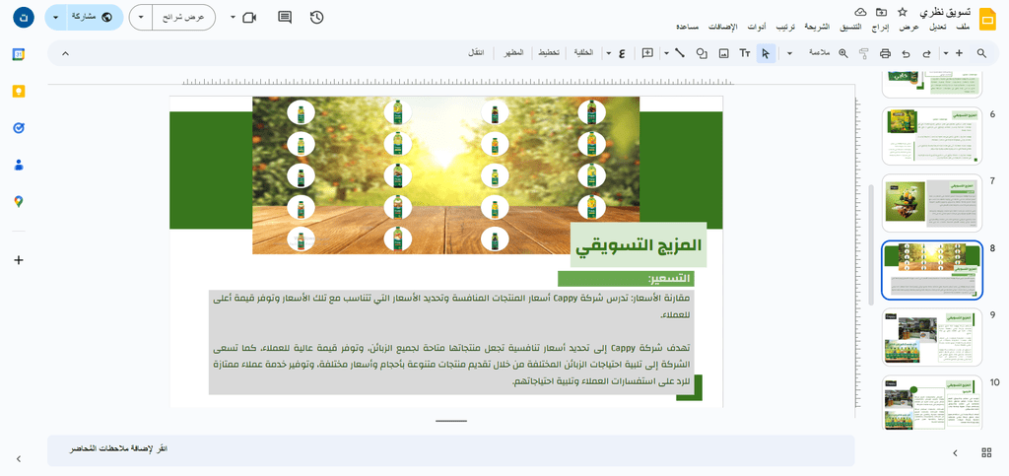Click the Arabic input tools icon

(622, 53)
